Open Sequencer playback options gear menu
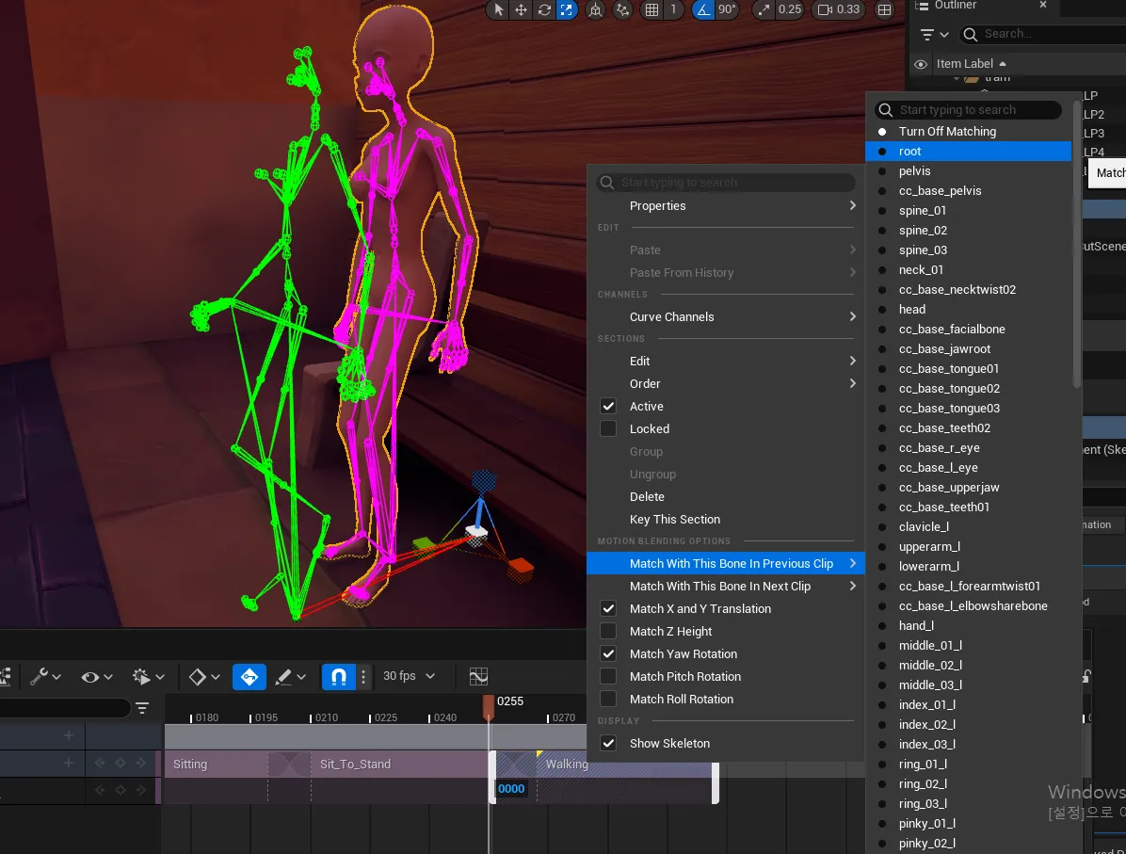The width and height of the screenshot is (1126, 854). click(149, 677)
